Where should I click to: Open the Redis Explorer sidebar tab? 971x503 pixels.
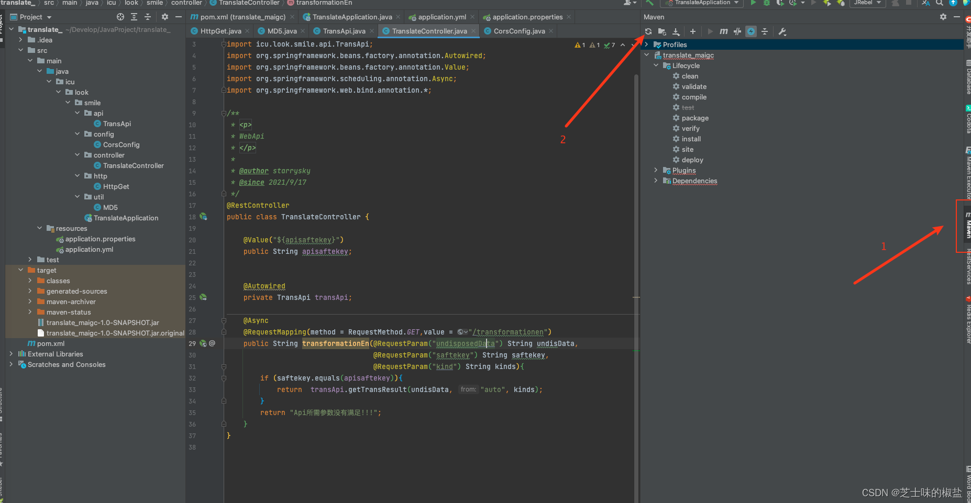click(x=968, y=320)
